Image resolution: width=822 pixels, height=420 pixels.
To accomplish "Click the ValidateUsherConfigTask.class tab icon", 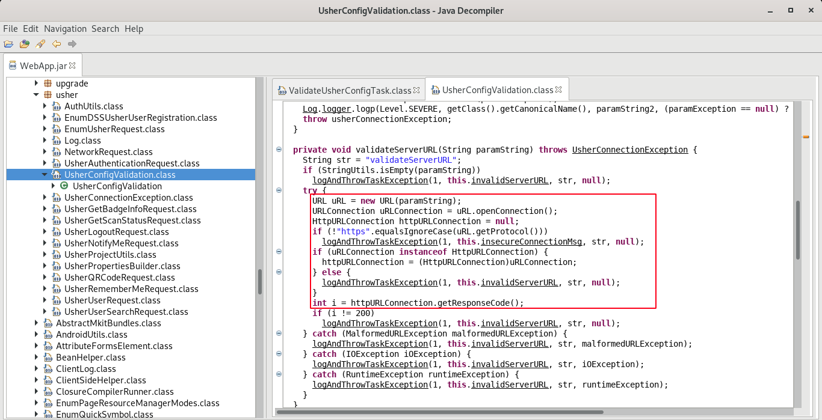I will pos(282,91).
